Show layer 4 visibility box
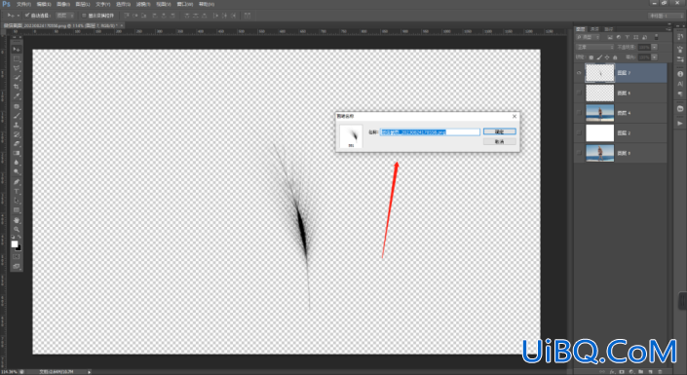The width and height of the screenshot is (687, 375). 579,113
